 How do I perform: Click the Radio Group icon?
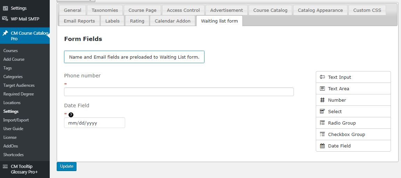point(322,123)
